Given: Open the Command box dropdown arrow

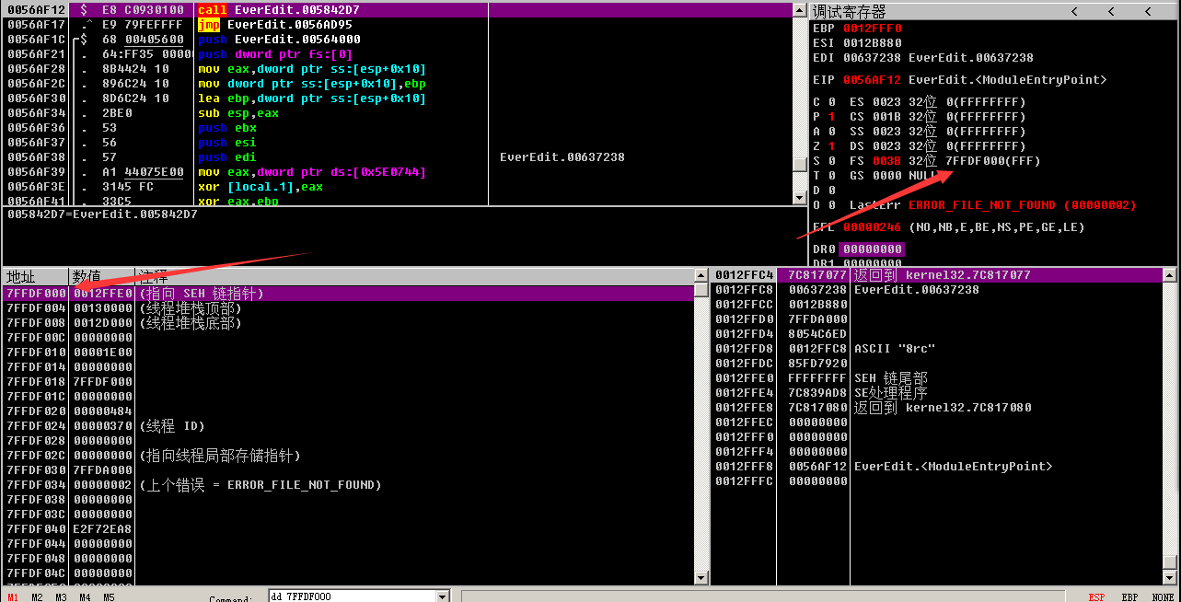Looking at the screenshot, I should 442,596.
